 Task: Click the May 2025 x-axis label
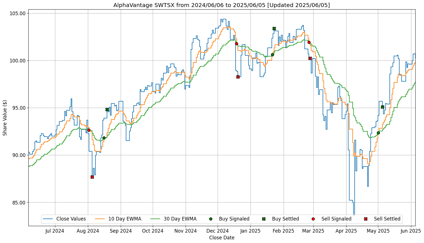pos(378,231)
